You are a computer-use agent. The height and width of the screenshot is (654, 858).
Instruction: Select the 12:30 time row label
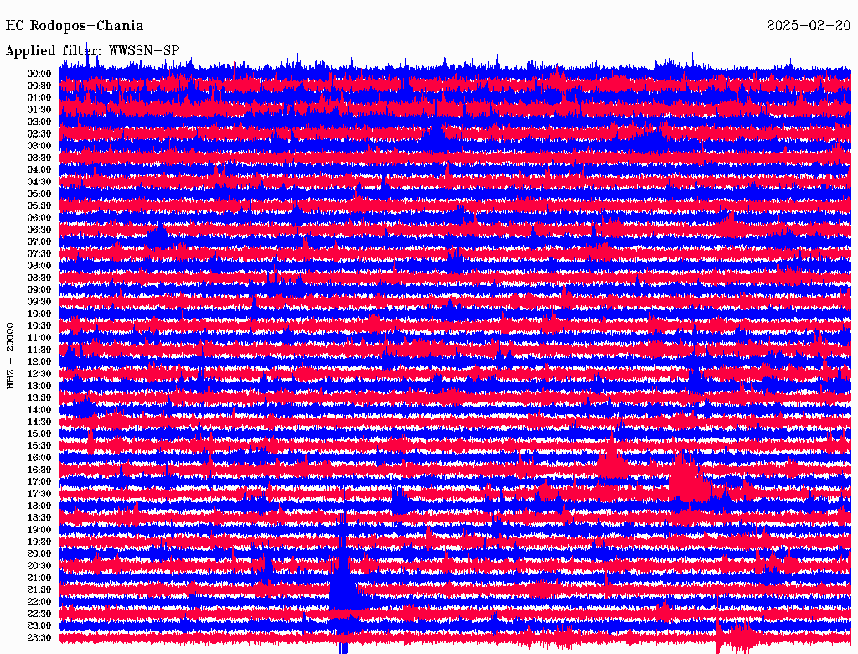[39, 374]
